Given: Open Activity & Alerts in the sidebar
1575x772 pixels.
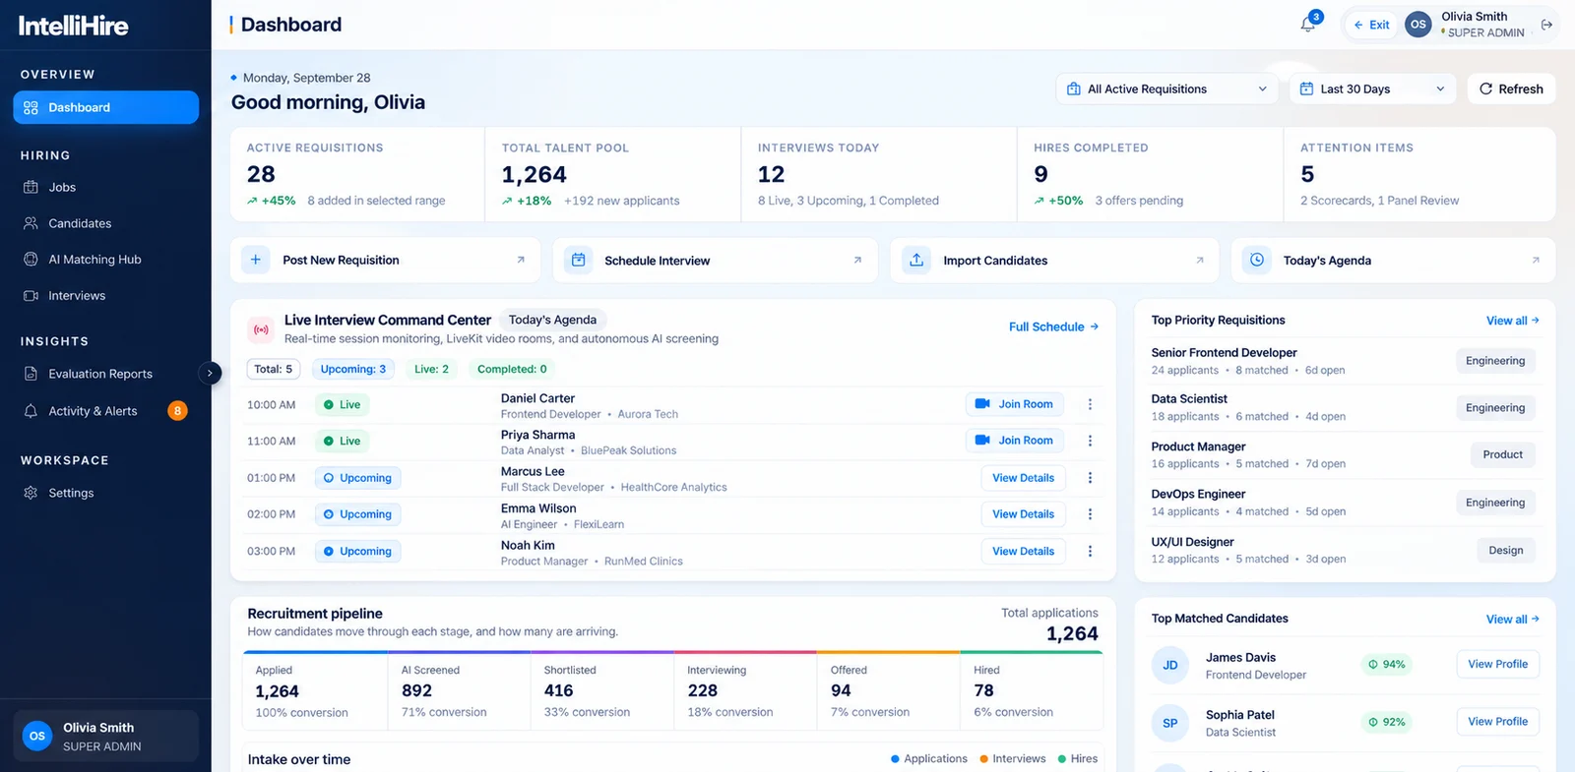Looking at the screenshot, I should 106,411.
